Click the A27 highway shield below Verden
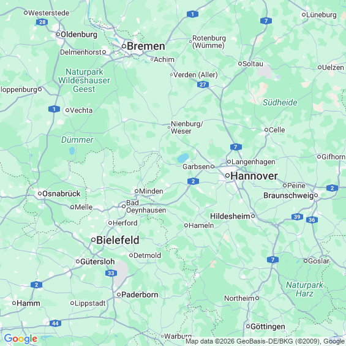Image resolution: width=346 pixels, height=346 pixels. click(x=203, y=85)
